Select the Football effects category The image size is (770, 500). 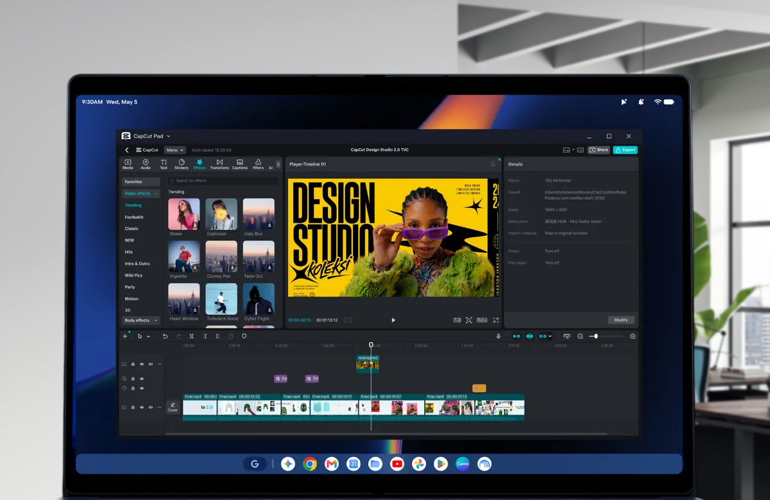point(134,217)
